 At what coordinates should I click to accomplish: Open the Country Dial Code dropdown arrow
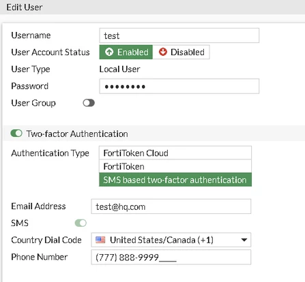point(244,240)
